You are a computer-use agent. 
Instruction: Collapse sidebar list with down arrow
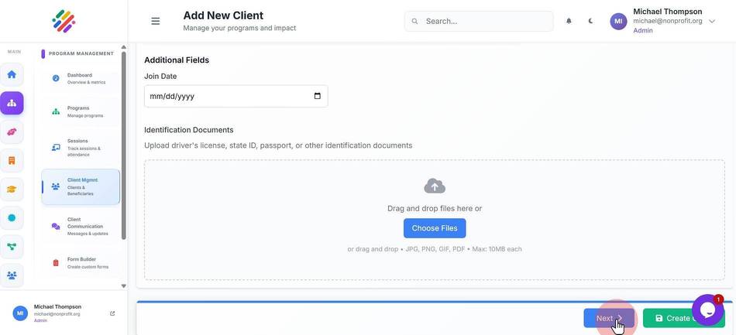click(x=123, y=285)
